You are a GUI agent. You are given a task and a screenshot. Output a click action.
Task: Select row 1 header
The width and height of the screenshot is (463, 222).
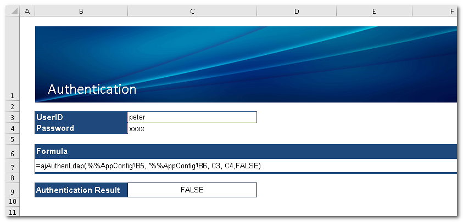click(x=13, y=59)
